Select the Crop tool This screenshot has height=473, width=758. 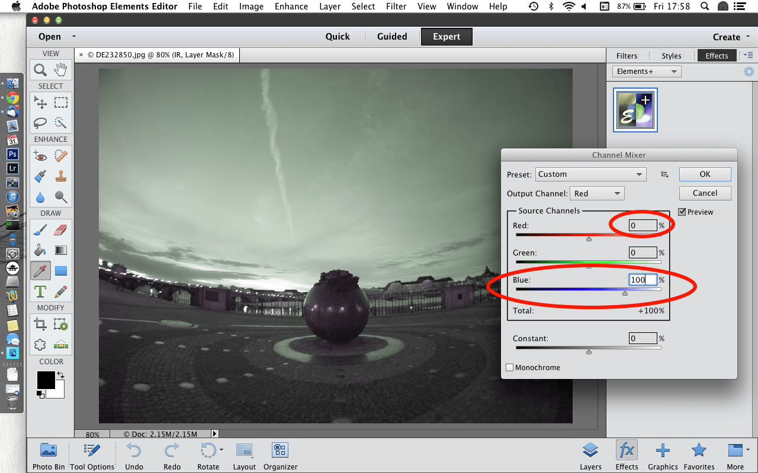click(40, 324)
